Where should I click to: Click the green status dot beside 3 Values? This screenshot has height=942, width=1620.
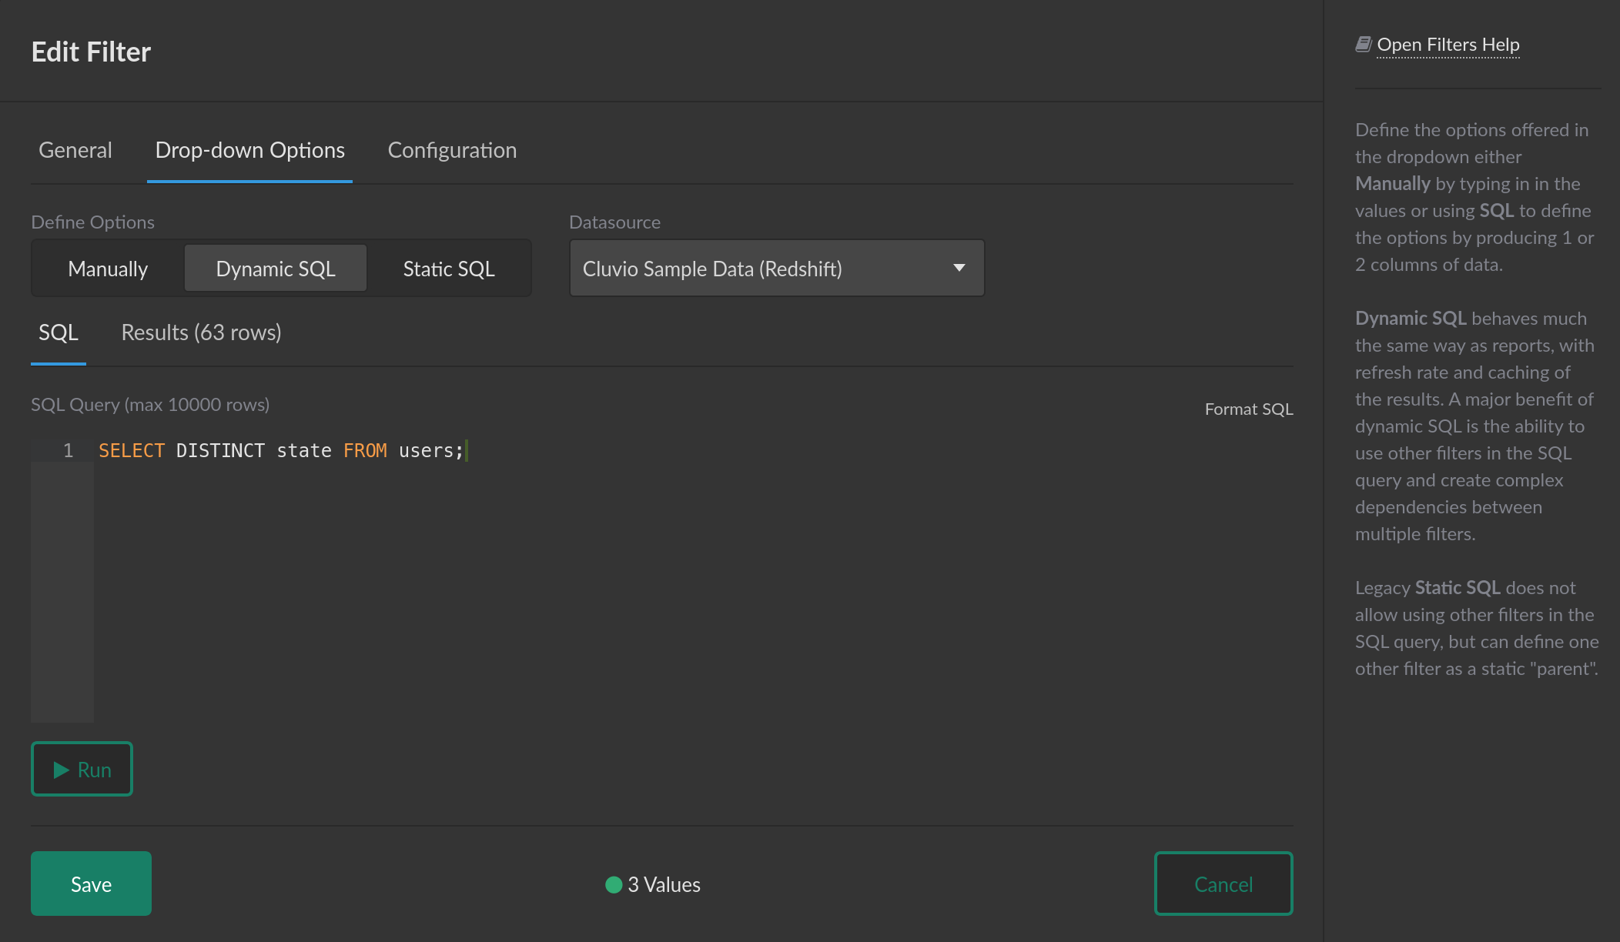pos(614,885)
